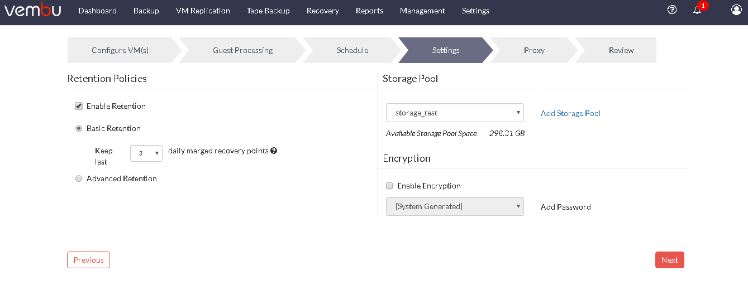This screenshot has width=748, height=290.
Task: Toggle the Enable Retention checkbox
Action: tap(79, 106)
